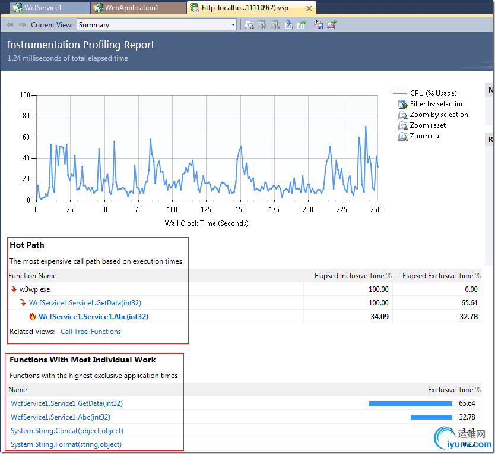Click the CPU (% Usage) blue legend line
This screenshot has height=454, width=495.
pos(399,93)
